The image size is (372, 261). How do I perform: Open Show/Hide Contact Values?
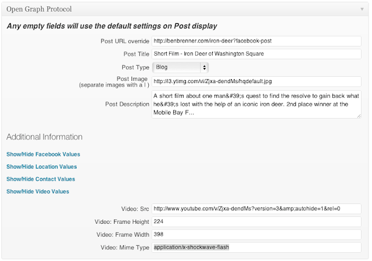click(41, 179)
